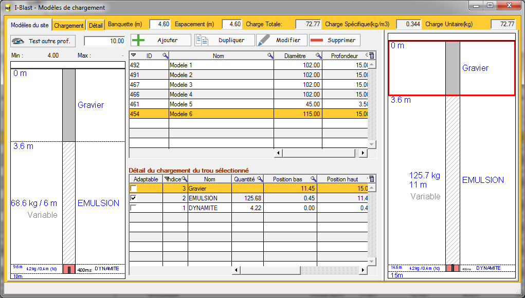Toggle the Adaptable checkbox for Gravier
Viewport: 525px width, 298px height.
[x=134, y=188]
